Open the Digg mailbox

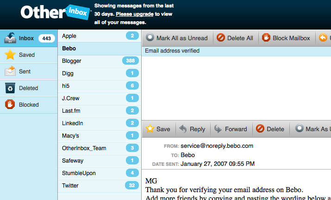100,73
